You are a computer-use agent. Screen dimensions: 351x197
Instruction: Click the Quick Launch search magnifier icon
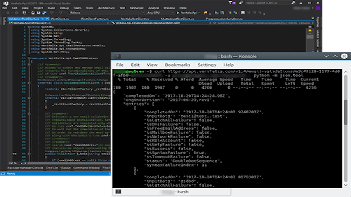tap(293, 3)
